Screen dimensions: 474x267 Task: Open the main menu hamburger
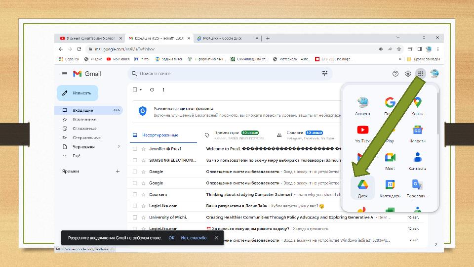64,74
